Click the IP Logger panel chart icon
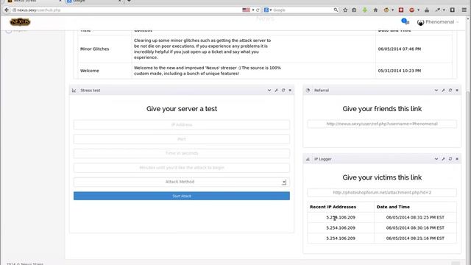This screenshot has width=471, height=265. click(308, 159)
